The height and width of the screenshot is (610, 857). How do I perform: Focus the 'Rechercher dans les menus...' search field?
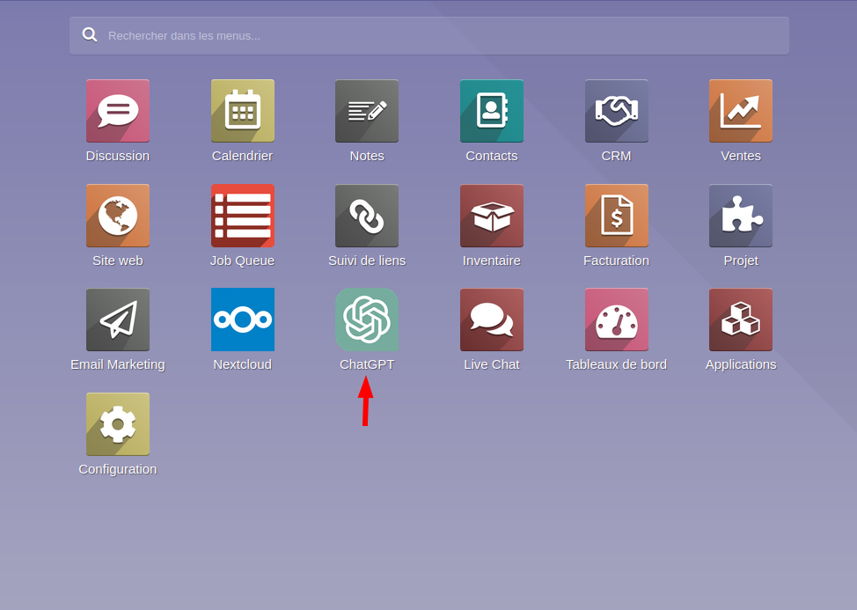click(x=429, y=35)
